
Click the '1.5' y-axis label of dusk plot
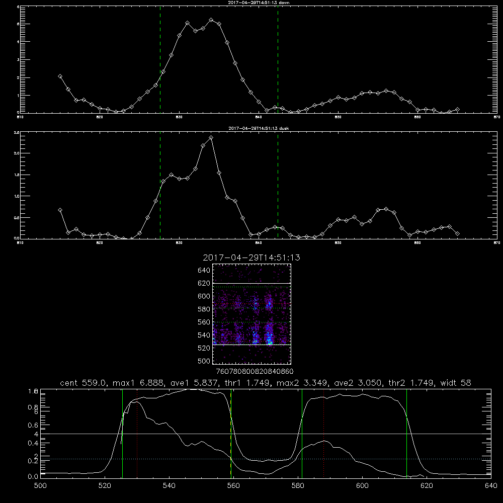(17, 175)
